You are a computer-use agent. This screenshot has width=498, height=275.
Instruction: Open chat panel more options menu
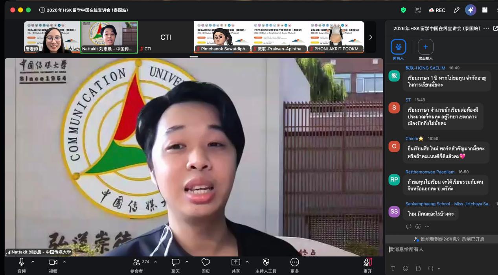486,28
